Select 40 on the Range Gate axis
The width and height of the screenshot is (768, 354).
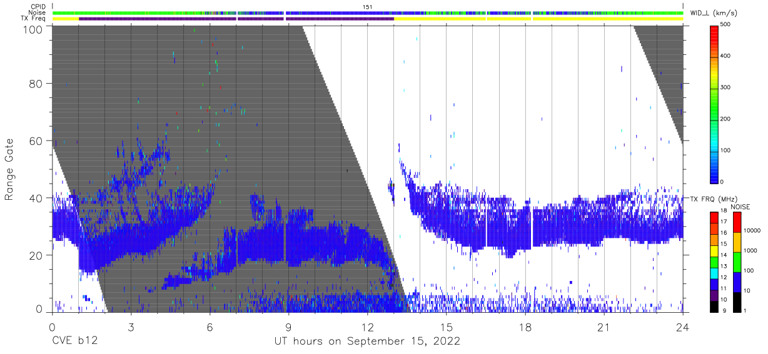(x=36, y=198)
